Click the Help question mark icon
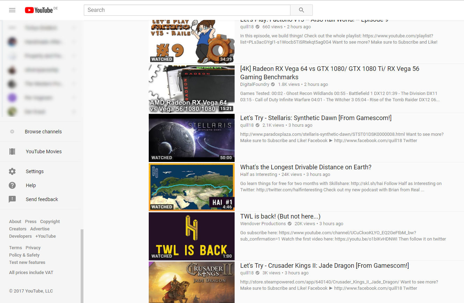This screenshot has height=303, width=464. pos(12,185)
